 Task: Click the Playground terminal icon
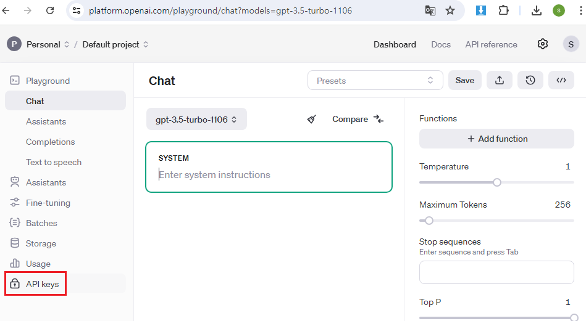15,80
